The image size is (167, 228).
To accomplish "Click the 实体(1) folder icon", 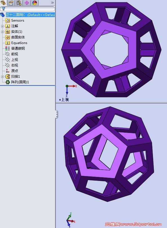I will pyautogui.click(x=8, y=32).
